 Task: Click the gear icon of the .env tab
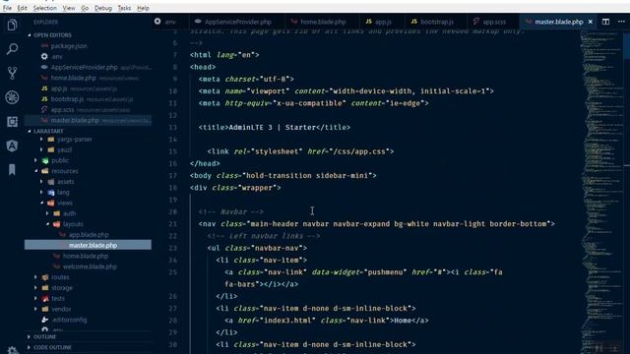[x=157, y=22]
